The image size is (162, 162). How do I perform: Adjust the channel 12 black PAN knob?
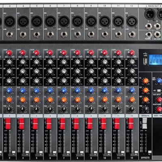132,109
